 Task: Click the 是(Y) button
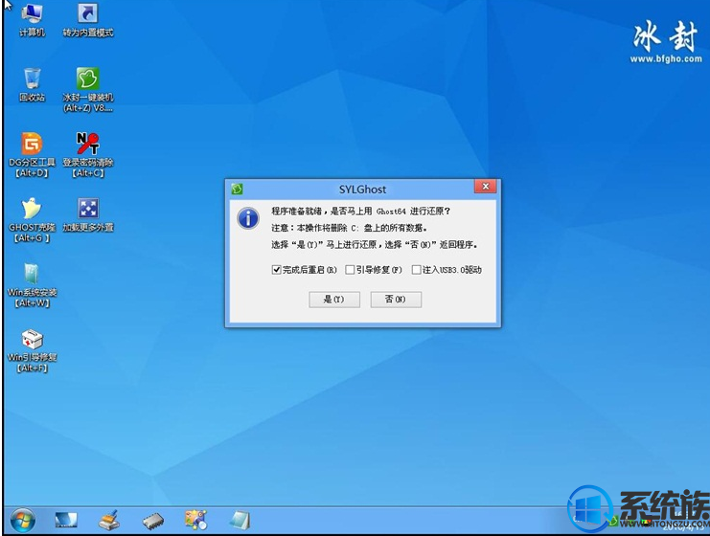pos(334,300)
